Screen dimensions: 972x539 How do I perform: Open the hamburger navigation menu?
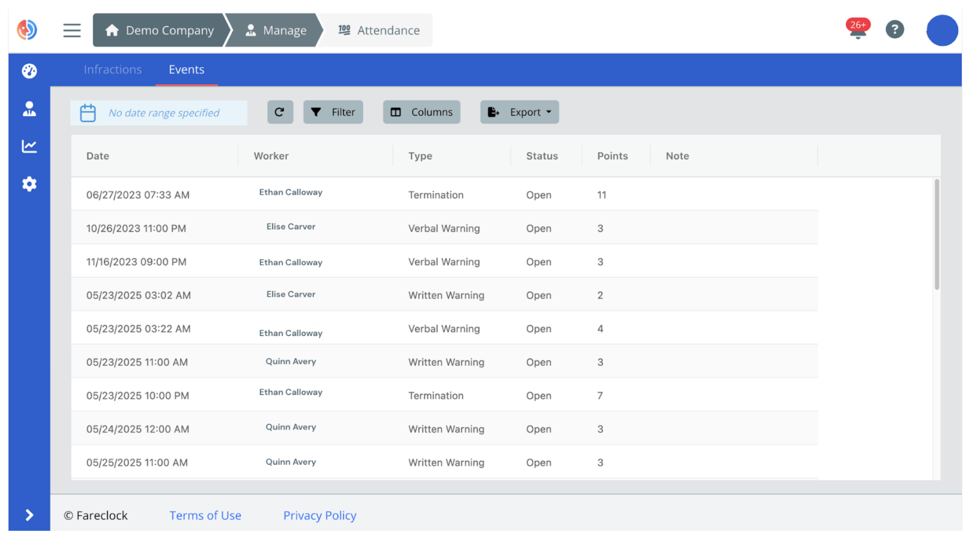point(71,30)
